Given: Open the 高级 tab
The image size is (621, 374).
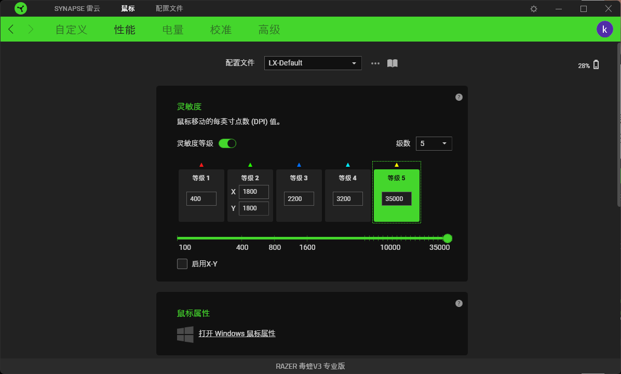Looking at the screenshot, I should (x=269, y=30).
